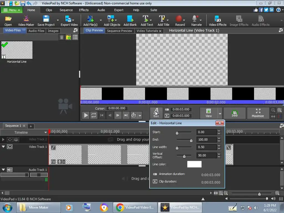Click the LinkedIn share icon
Image resolution: width=284 pixels, height=213 pixels.
(x=272, y=10)
